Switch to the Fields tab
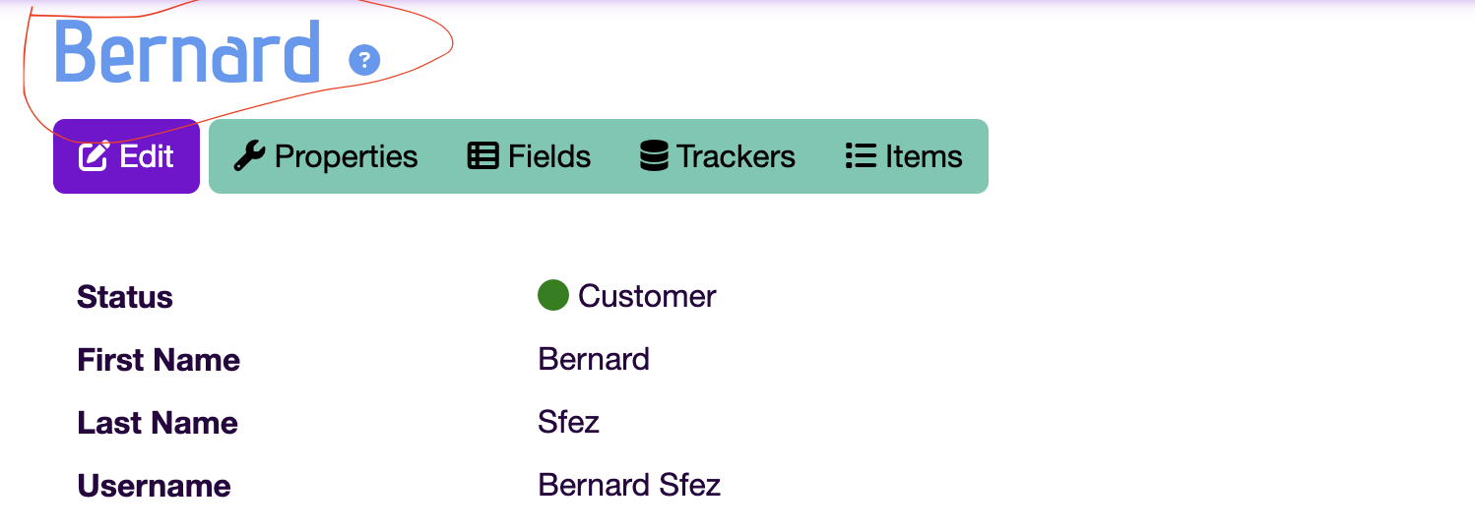Image resolution: width=1475 pixels, height=531 pixels. pyautogui.click(x=529, y=156)
